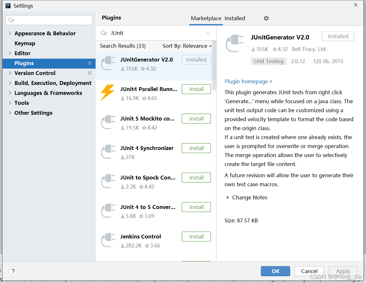Click the JUnit plugin search text field

click(x=157, y=33)
